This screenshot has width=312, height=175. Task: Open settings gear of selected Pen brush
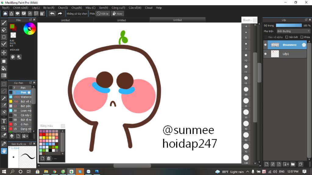point(29,92)
